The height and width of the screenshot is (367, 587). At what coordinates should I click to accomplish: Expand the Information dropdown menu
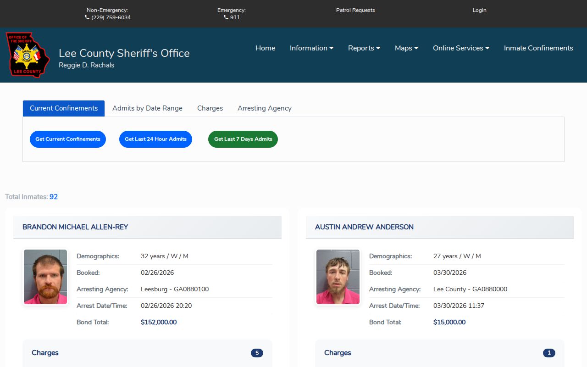click(312, 48)
